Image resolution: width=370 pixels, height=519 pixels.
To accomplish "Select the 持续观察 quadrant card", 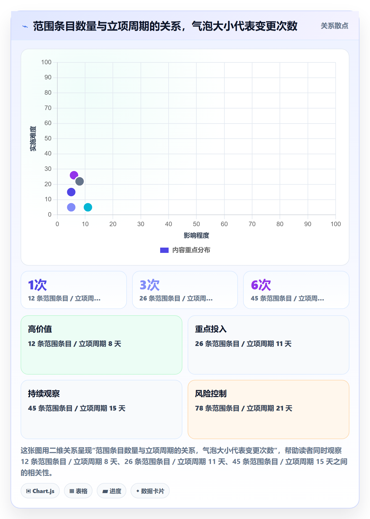I will pyautogui.click(x=101, y=409).
